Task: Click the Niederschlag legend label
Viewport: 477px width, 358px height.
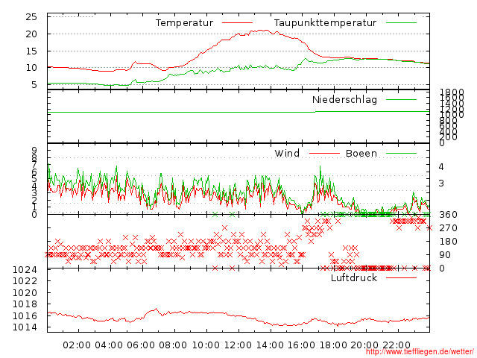Action: pyautogui.click(x=344, y=99)
